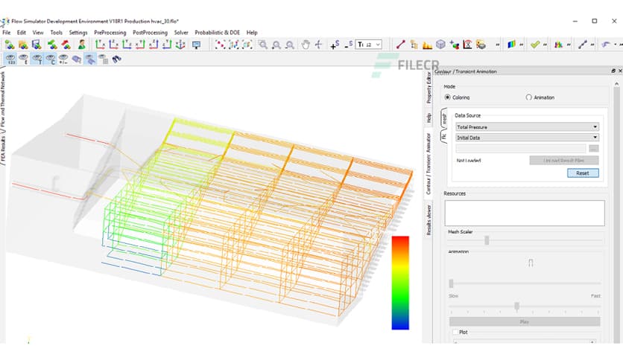Image resolution: width=623 pixels, height=360 pixels.
Task: Click the save model disk icon
Action: click(37, 45)
